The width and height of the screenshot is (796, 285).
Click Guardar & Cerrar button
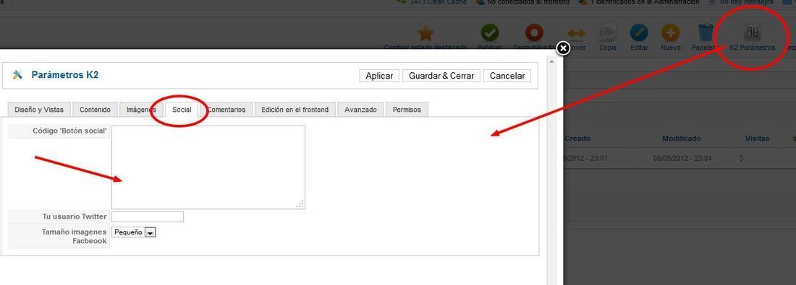point(441,76)
